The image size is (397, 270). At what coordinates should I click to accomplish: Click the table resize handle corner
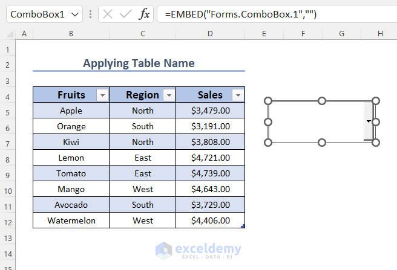(x=243, y=227)
